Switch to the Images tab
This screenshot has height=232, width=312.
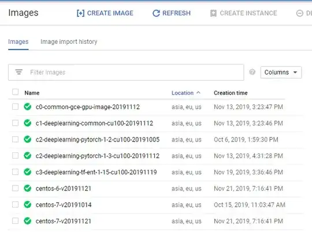18,42
